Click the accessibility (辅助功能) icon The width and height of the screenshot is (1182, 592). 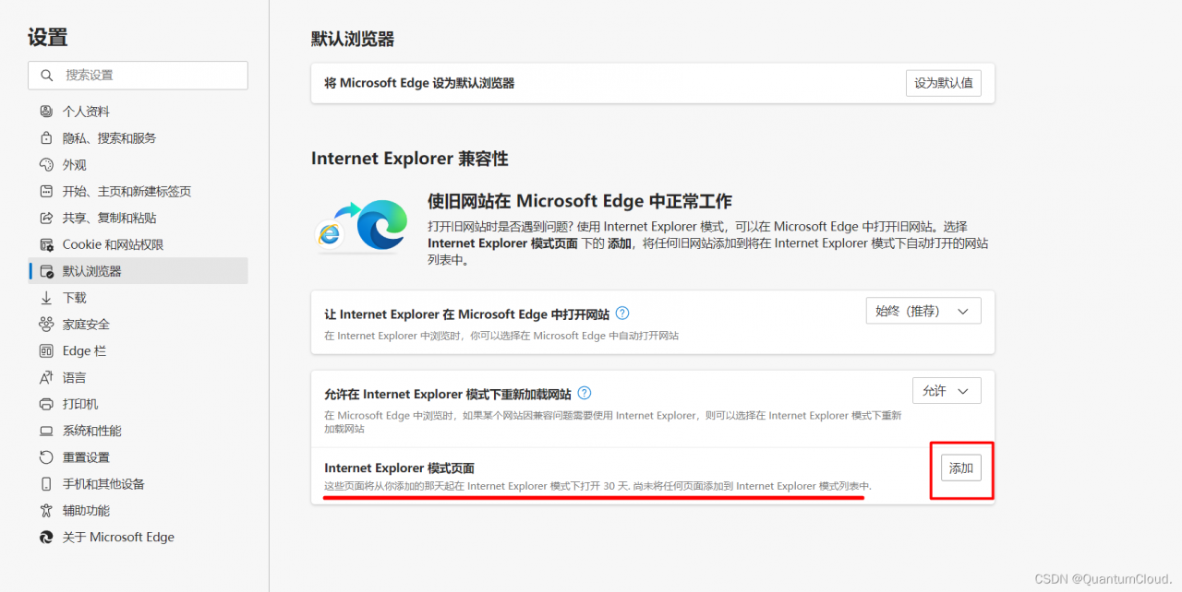tap(46, 511)
